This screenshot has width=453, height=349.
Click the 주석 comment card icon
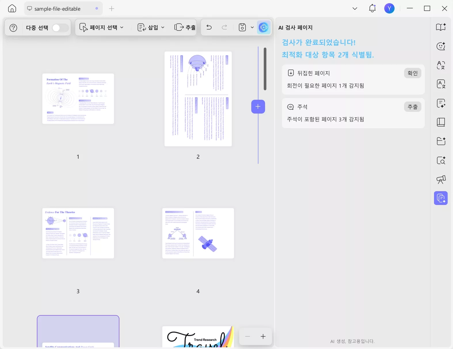point(291,107)
